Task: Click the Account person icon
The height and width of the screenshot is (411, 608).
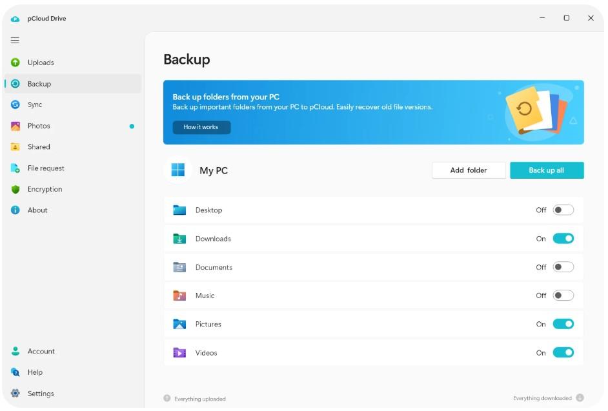Action: (15, 351)
